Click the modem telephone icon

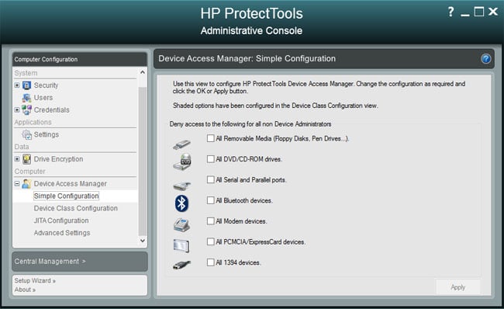[x=181, y=224]
